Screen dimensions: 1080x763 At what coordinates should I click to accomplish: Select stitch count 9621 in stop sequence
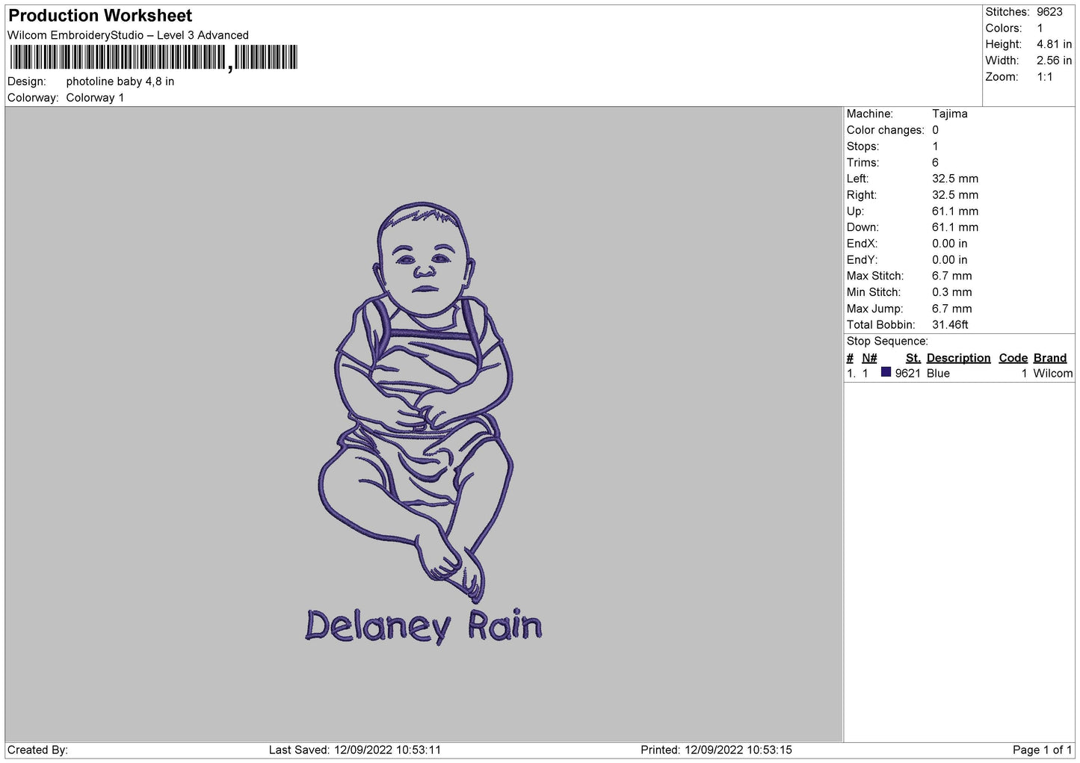tap(907, 374)
